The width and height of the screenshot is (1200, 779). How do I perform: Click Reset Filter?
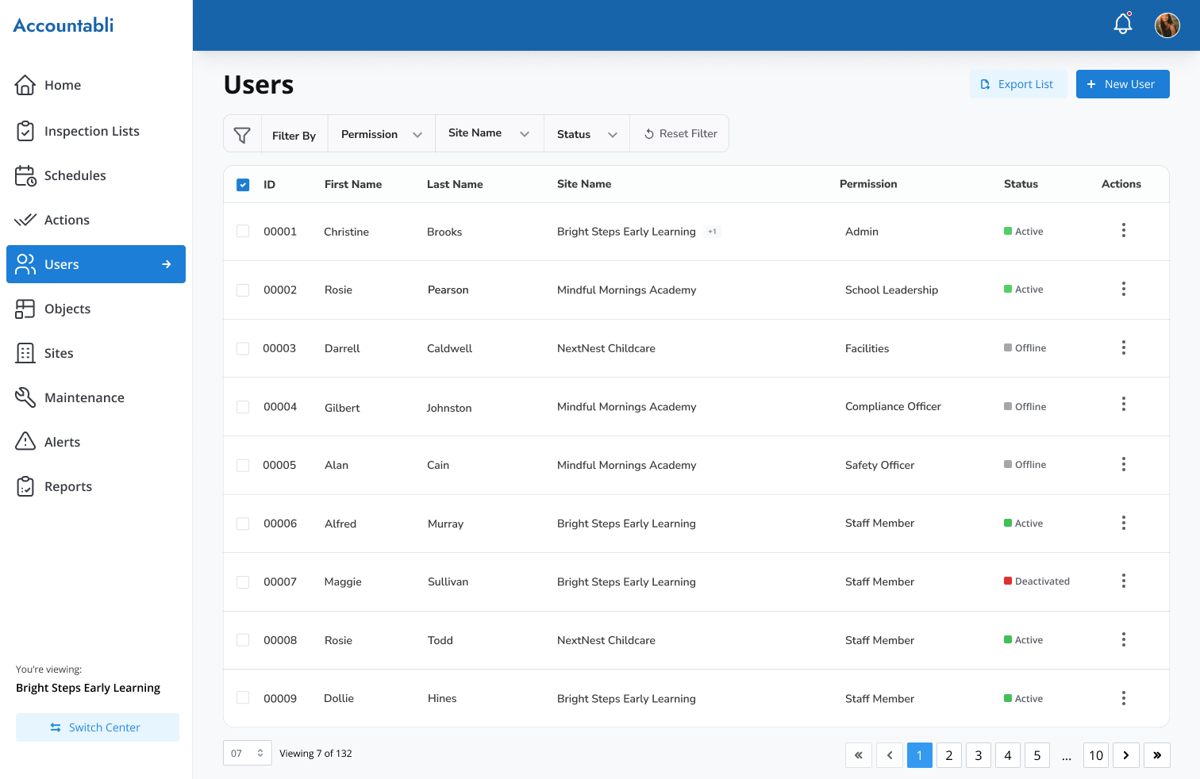point(680,134)
